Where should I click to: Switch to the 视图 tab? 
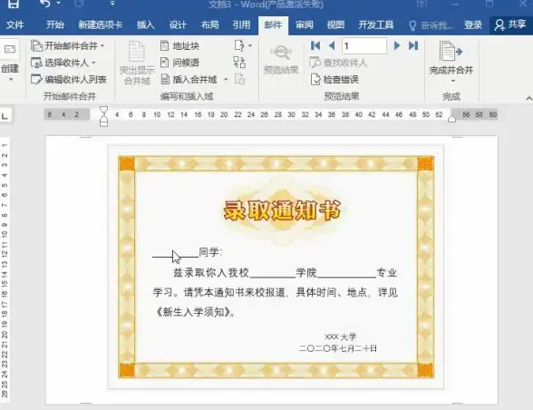tap(335, 24)
